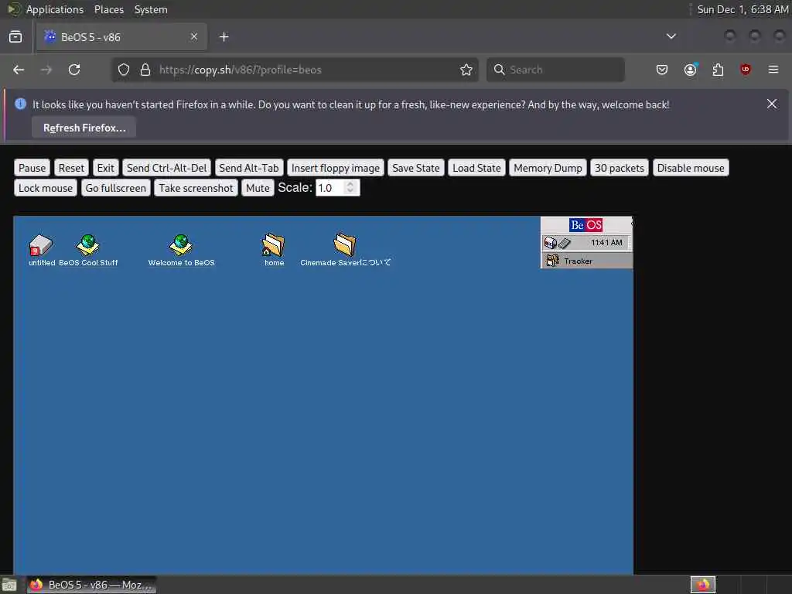Open the home folder on BeOS desktop

(274, 245)
